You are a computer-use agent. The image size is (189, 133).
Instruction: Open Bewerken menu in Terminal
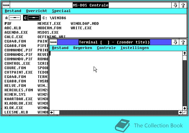pyautogui.click(x=83, y=48)
